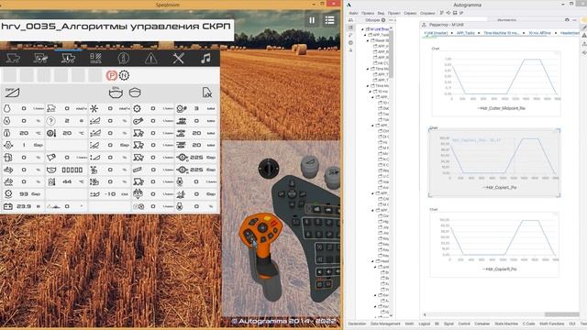
Task: Select the third combine unloading icon tab
Action: [68, 59]
